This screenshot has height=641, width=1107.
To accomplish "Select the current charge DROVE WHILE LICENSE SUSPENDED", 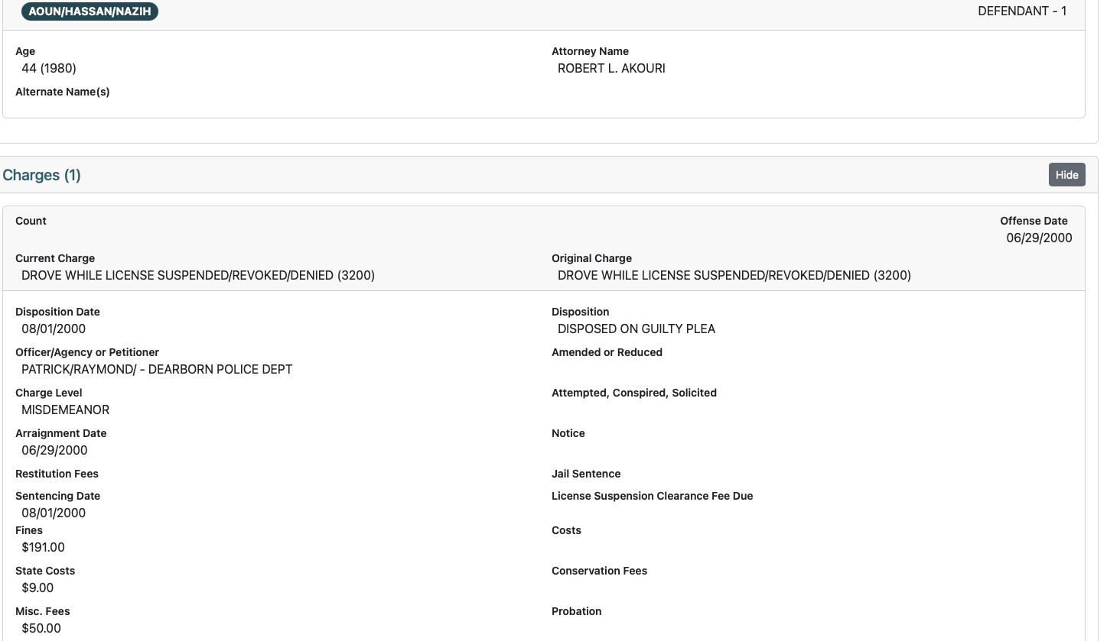I will click(197, 275).
